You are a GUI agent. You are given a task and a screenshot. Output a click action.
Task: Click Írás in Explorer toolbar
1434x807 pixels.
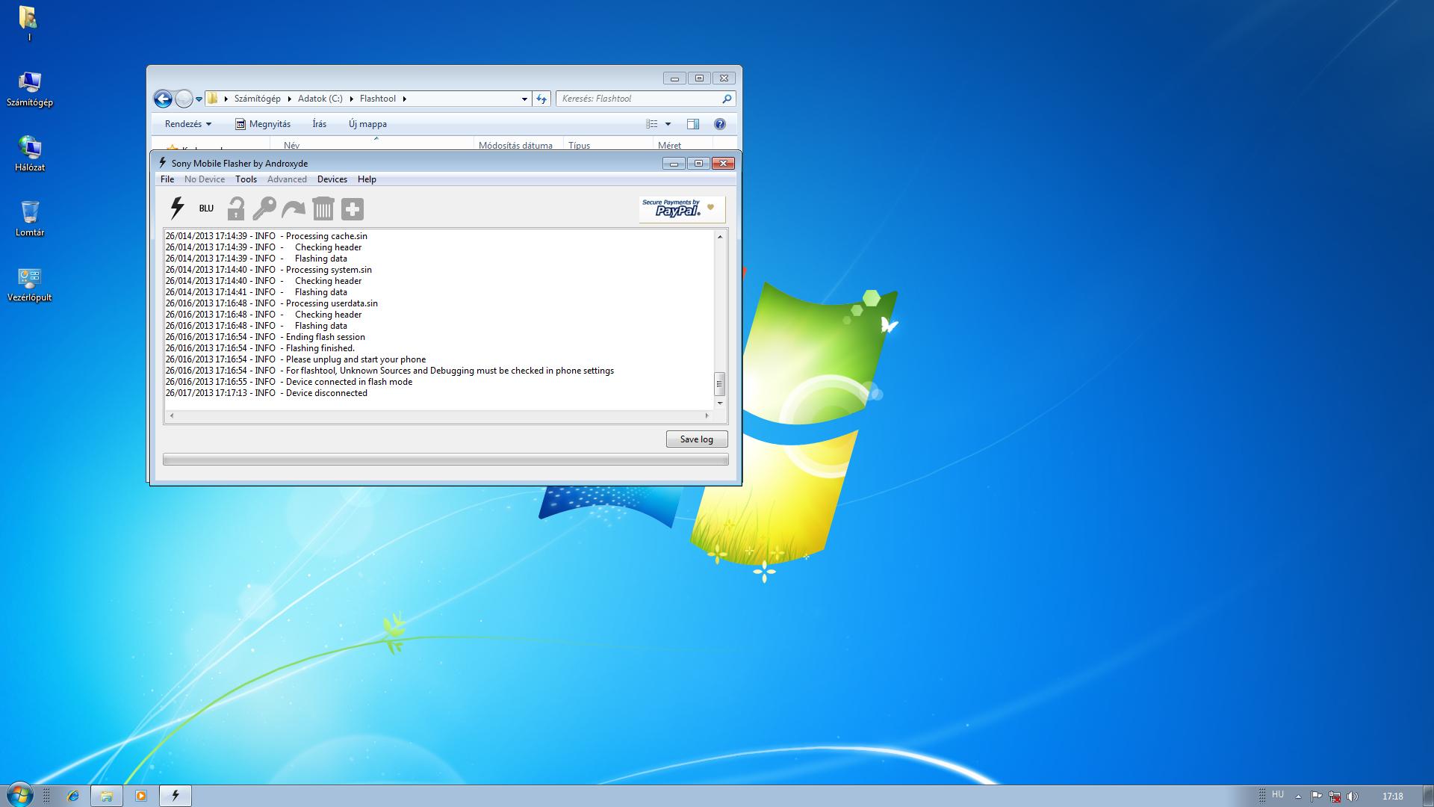click(320, 124)
